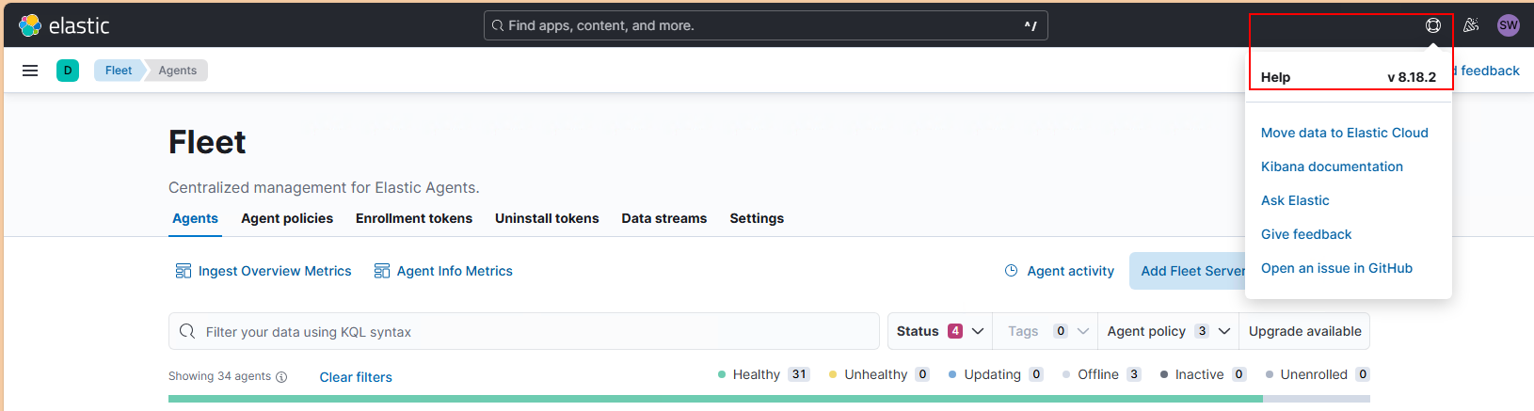This screenshot has width=1534, height=411.
Task: Click the v 8.18.2 version text
Action: click(1412, 77)
